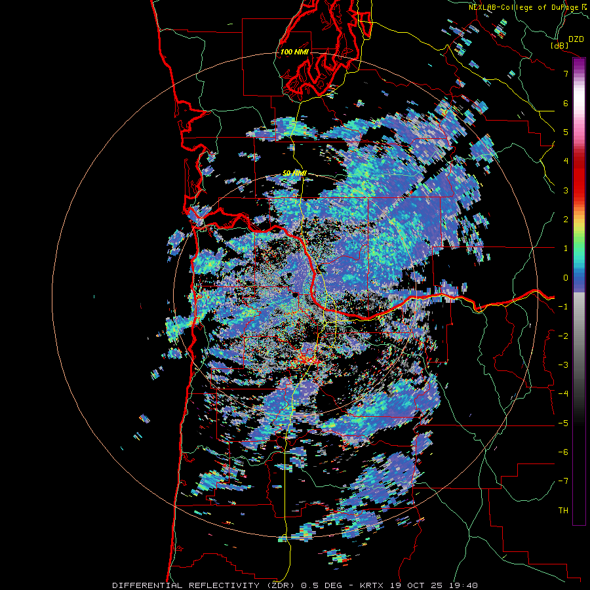The image size is (590, 590).
Task: Select the 0 dB scale label
Action: click(x=566, y=277)
